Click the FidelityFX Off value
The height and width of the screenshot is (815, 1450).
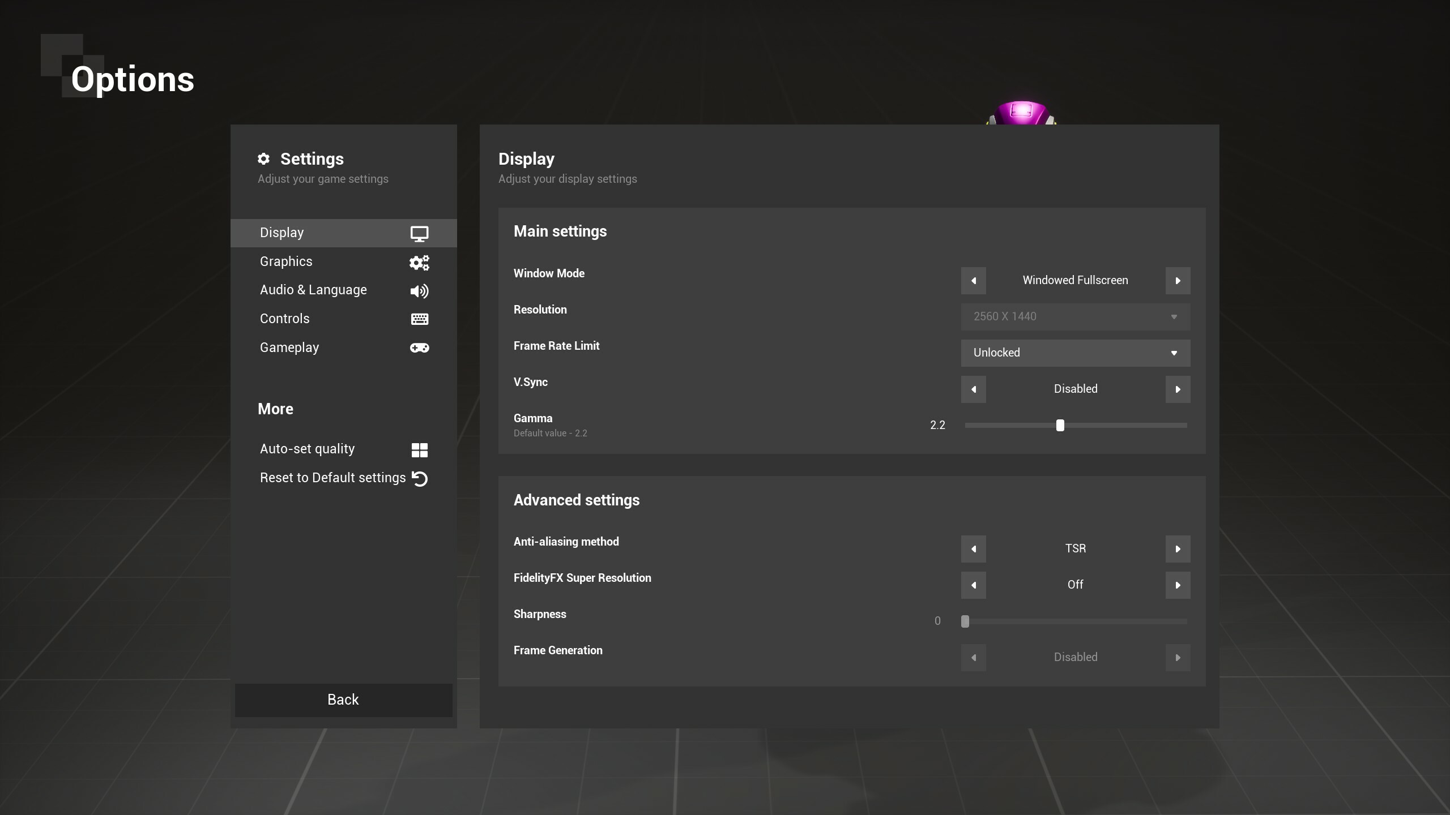1075,585
